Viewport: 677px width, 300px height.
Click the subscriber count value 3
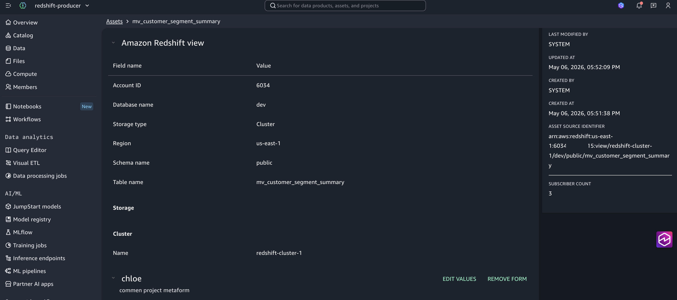pyautogui.click(x=550, y=194)
